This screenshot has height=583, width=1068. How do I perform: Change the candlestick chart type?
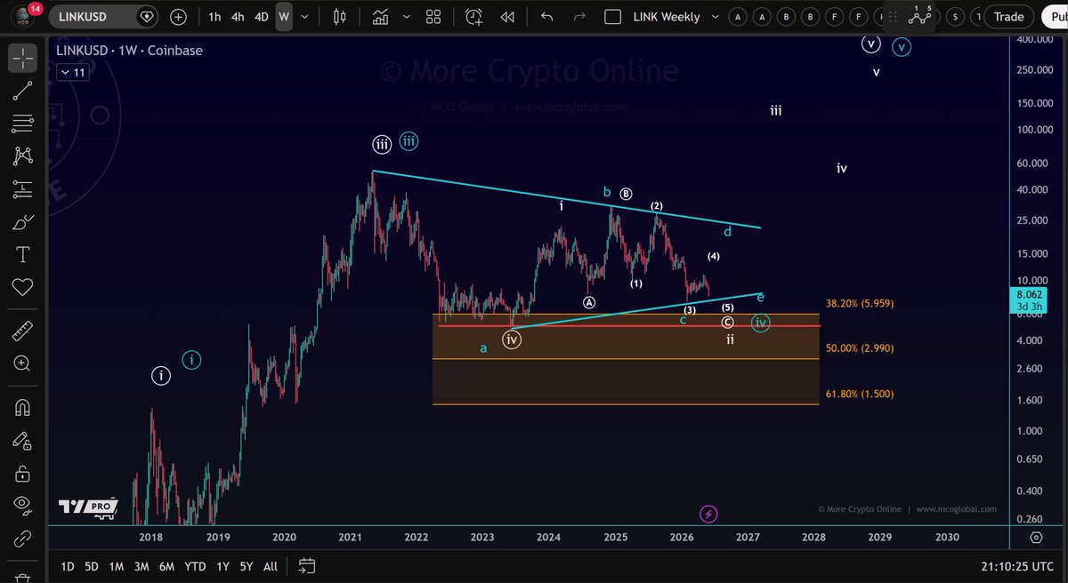click(x=339, y=17)
